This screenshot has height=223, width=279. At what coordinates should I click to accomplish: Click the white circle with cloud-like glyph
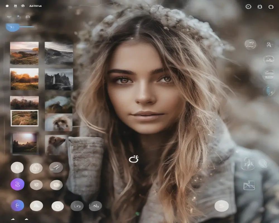36,206
